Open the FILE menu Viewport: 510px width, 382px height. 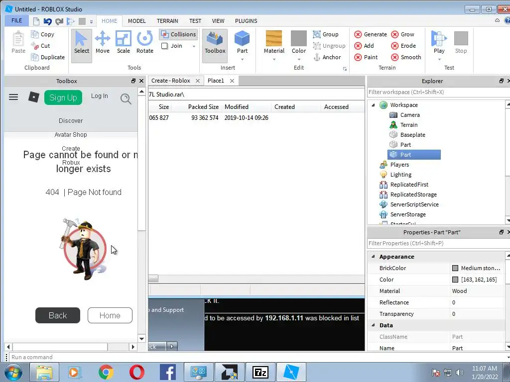click(x=16, y=20)
